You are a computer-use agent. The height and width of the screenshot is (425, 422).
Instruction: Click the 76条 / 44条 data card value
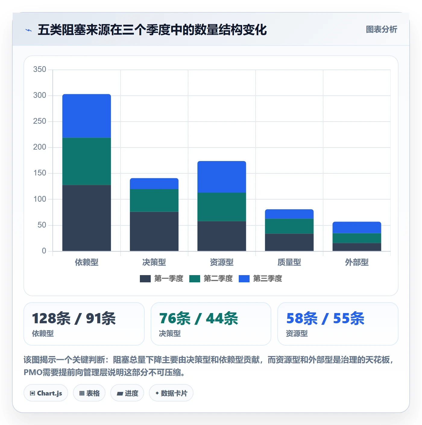click(x=199, y=318)
